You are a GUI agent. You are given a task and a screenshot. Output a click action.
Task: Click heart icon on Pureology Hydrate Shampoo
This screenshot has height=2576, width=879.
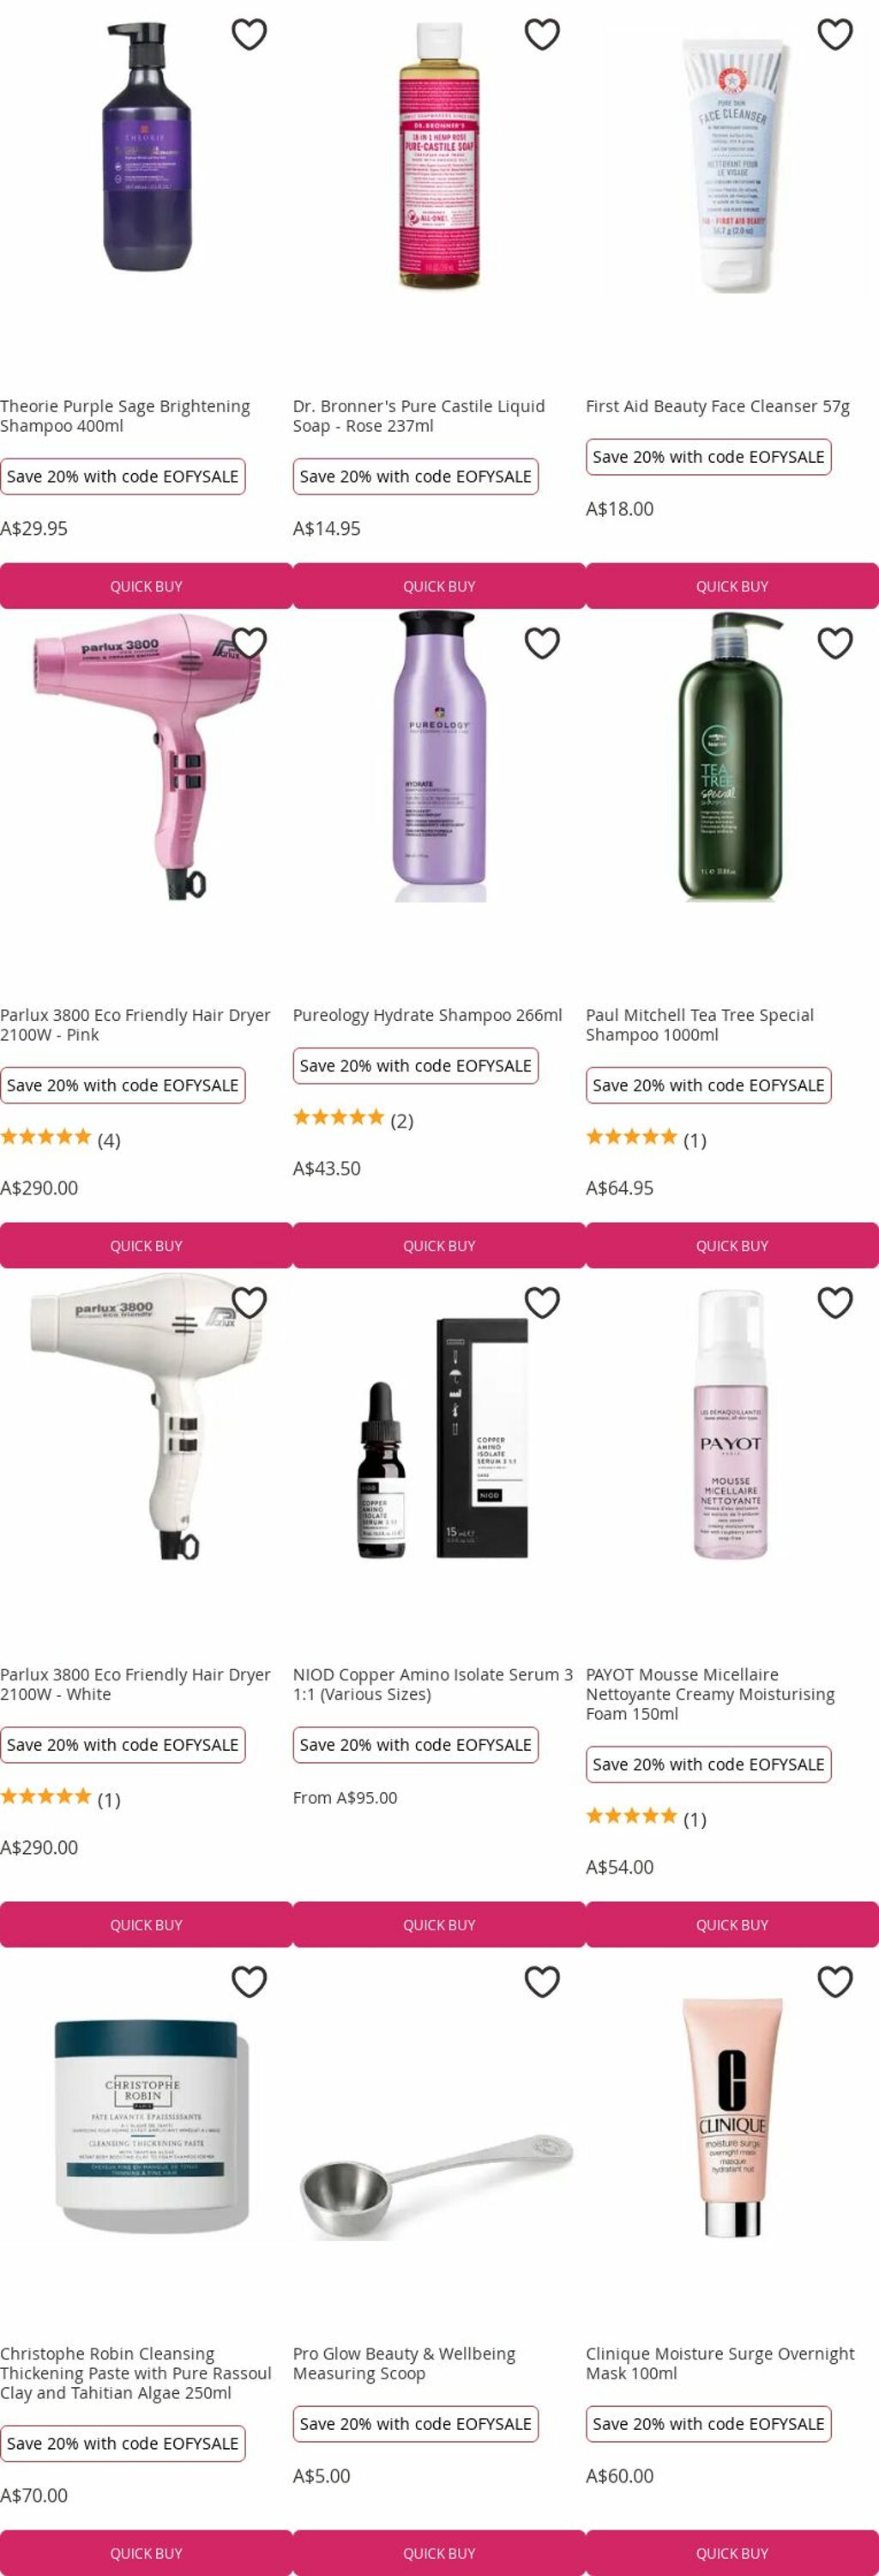[x=542, y=643]
